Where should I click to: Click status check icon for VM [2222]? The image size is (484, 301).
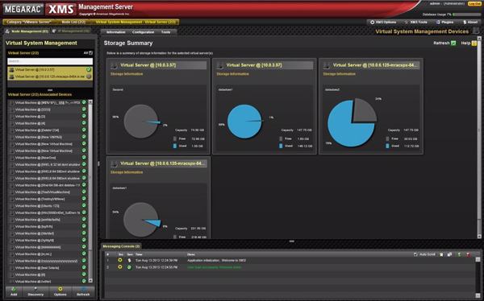(84, 109)
